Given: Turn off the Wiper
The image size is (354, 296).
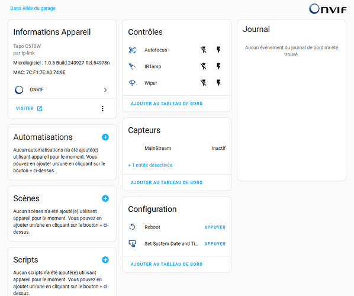Looking at the screenshot, I should (x=204, y=83).
